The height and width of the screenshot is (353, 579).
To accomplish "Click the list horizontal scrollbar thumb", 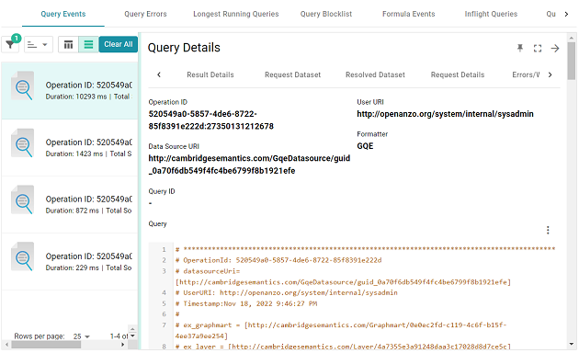I will click(46, 345).
